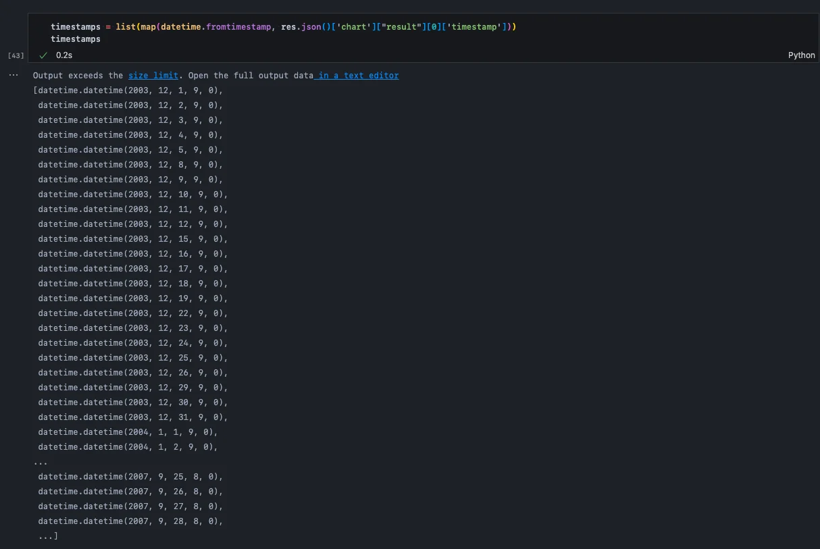Image resolution: width=820 pixels, height=549 pixels.
Task: Open the "size limit" settings link
Action: tap(153, 76)
